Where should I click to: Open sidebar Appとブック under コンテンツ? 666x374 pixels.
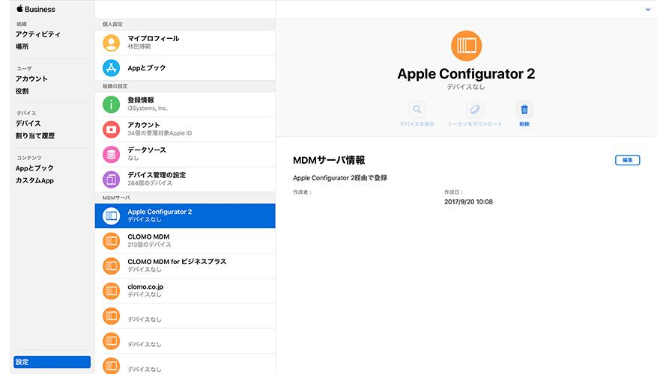pyautogui.click(x=34, y=168)
